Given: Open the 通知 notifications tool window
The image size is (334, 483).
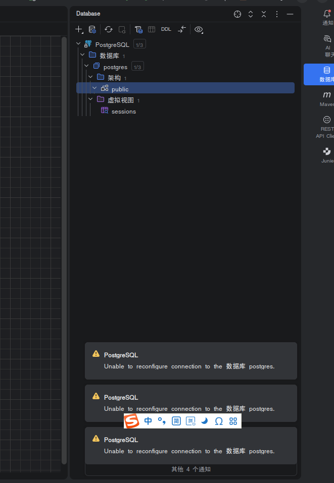Looking at the screenshot, I should (x=327, y=17).
